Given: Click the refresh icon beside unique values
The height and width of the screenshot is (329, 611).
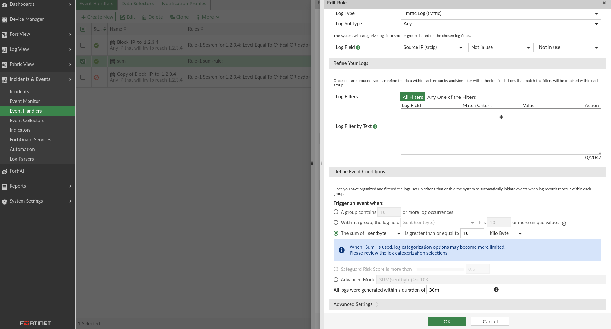Looking at the screenshot, I should tap(564, 223).
